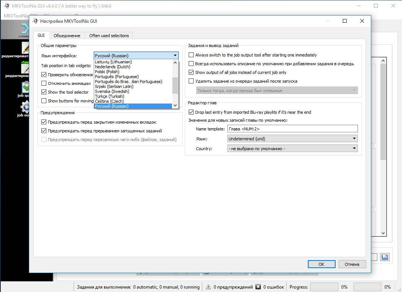Toggle Проверить обновления checkbox
402x292 pixels.
[x=44, y=75]
